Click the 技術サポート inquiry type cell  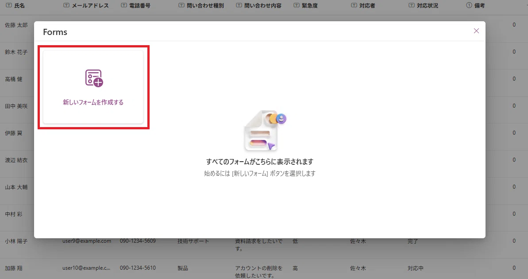193,241
